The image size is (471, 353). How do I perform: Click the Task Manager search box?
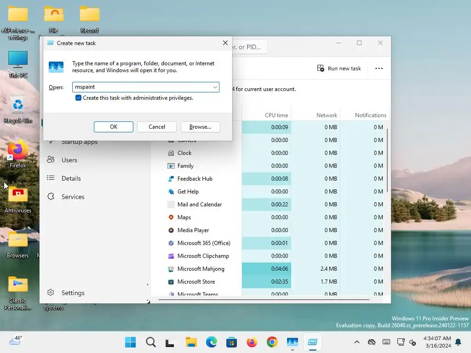coord(249,47)
